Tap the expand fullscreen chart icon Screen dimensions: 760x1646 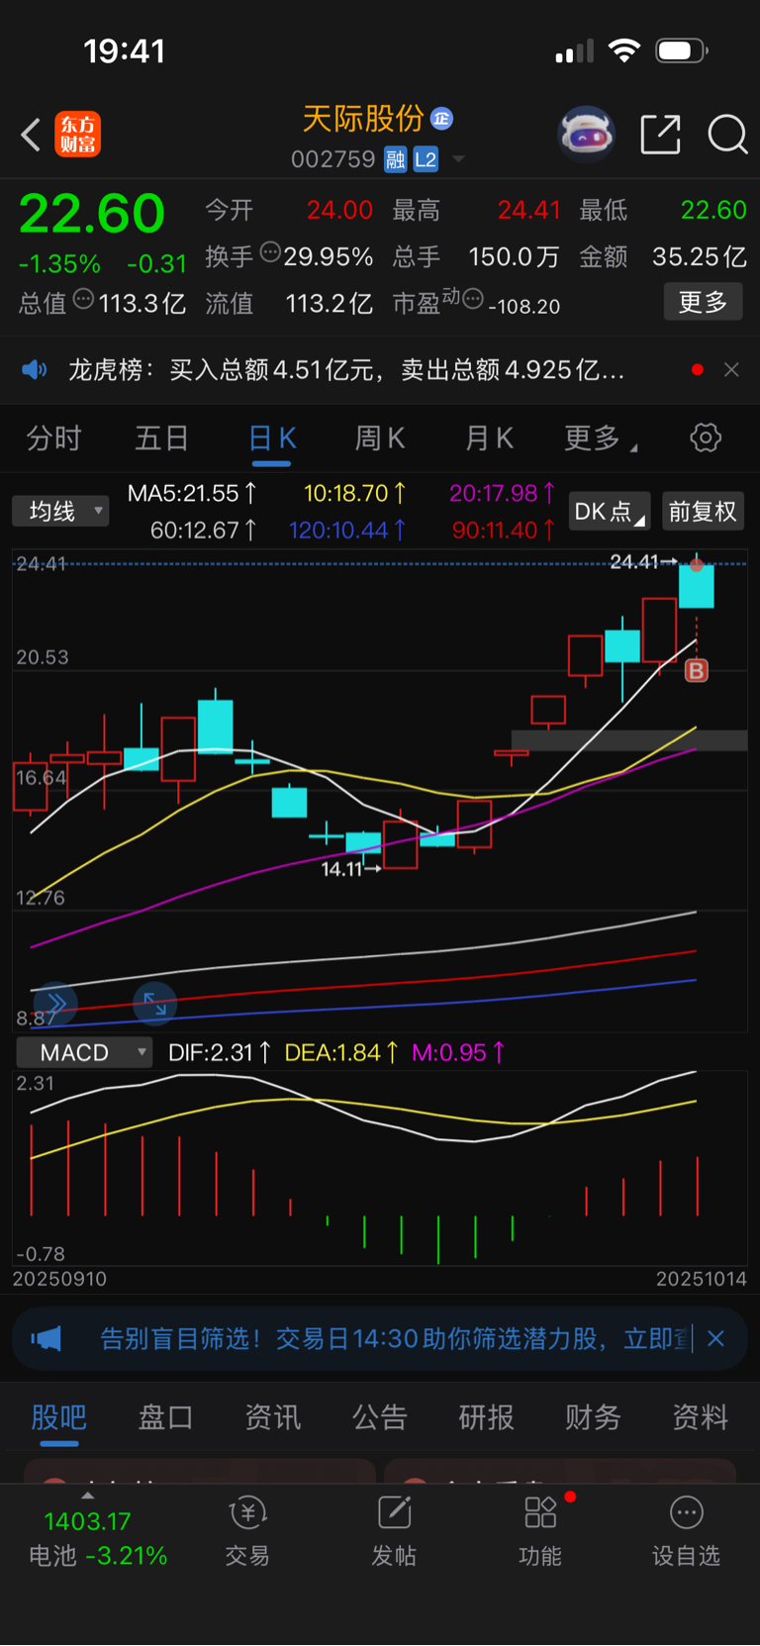tap(155, 1004)
